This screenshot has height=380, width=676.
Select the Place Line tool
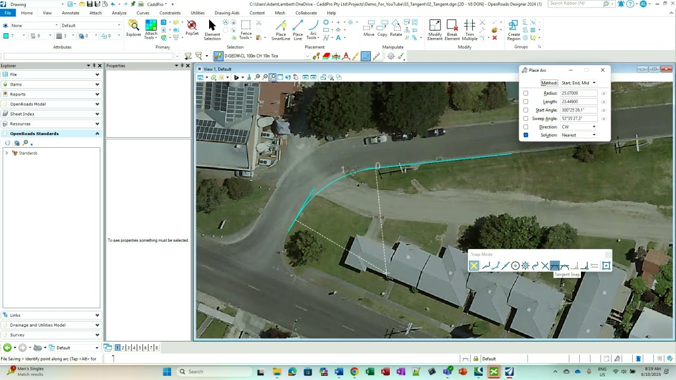point(298,31)
